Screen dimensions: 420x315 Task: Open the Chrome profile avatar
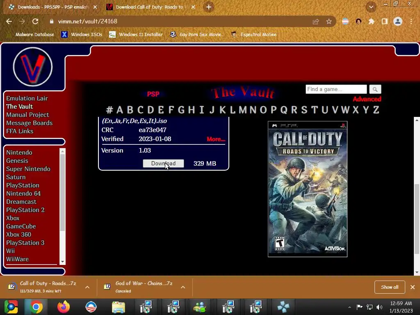coord(398,21)
